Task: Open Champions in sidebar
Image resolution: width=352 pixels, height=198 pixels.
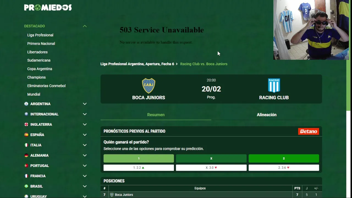Action: [x=36, y=77]
